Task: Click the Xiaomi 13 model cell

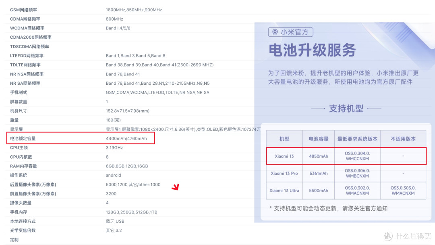Action: [284, 156]
